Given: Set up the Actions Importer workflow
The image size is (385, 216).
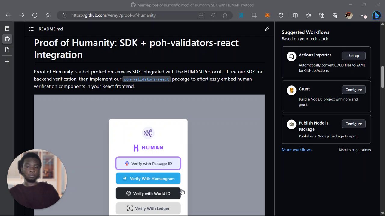Looking at the screenshot, I should click(354, 56).
